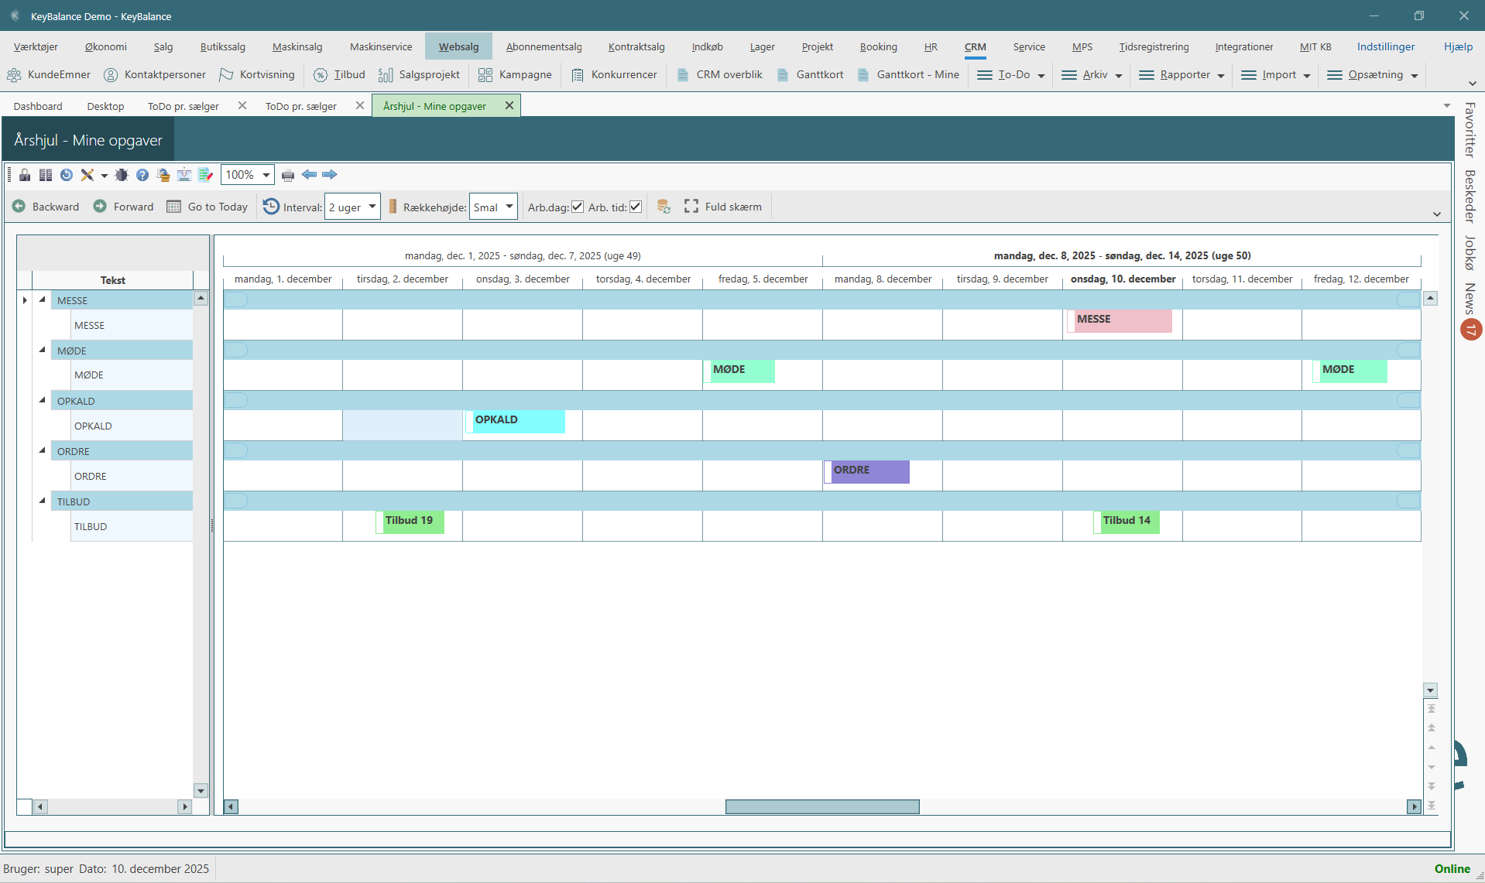The height and width of the screenshot is (883, 1485).
Task: Click the database refresh icon
Action: tap(664, 207)
